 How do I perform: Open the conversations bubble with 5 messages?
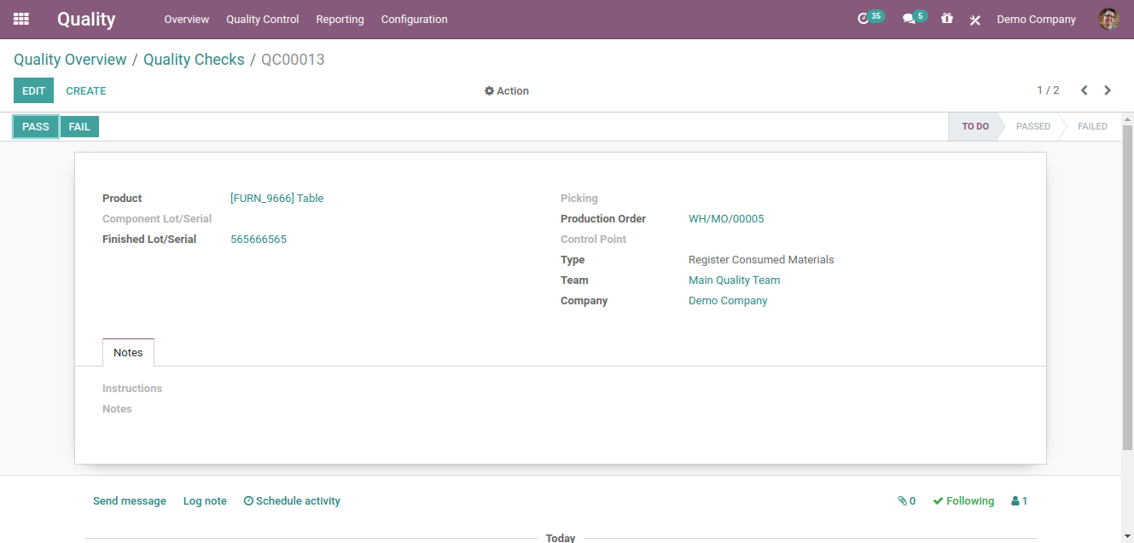point(912,15)
